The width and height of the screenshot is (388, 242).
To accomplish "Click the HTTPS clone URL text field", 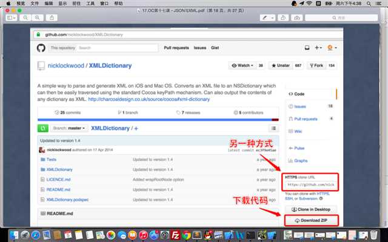I will 310,185.
